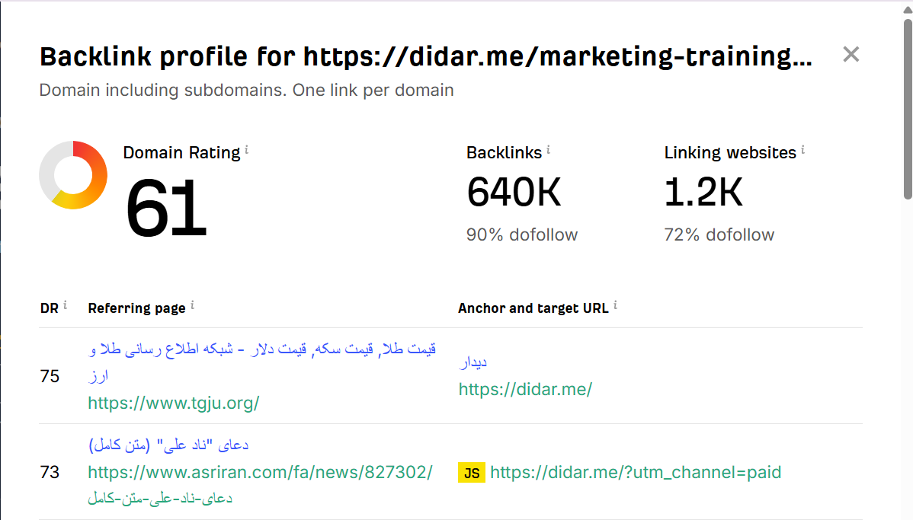
Task: Open the https://www.tgju.org/ referring page link
Action: click(x=174, y=403)
